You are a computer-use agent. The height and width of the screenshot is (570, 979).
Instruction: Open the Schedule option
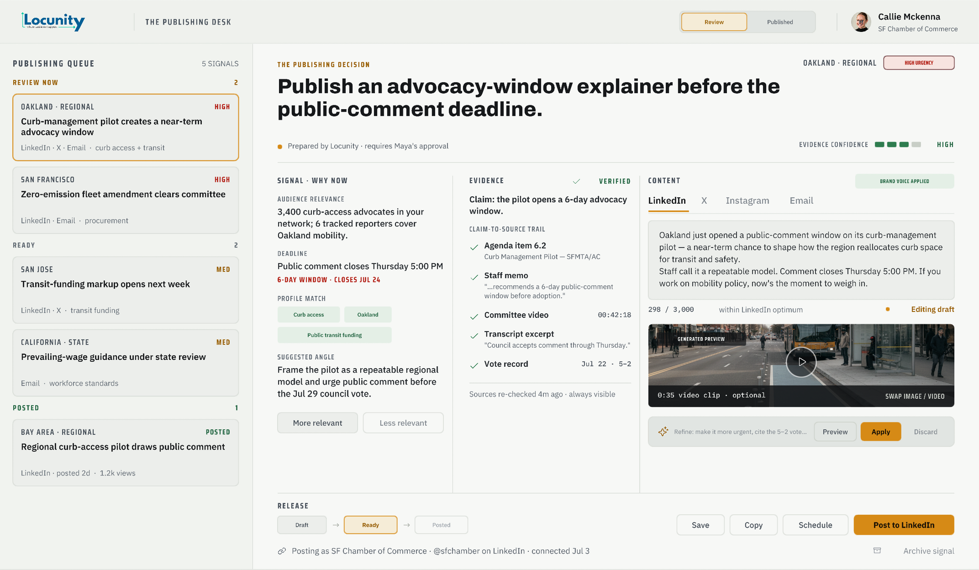pyautogui.click(x=816, y=525)
